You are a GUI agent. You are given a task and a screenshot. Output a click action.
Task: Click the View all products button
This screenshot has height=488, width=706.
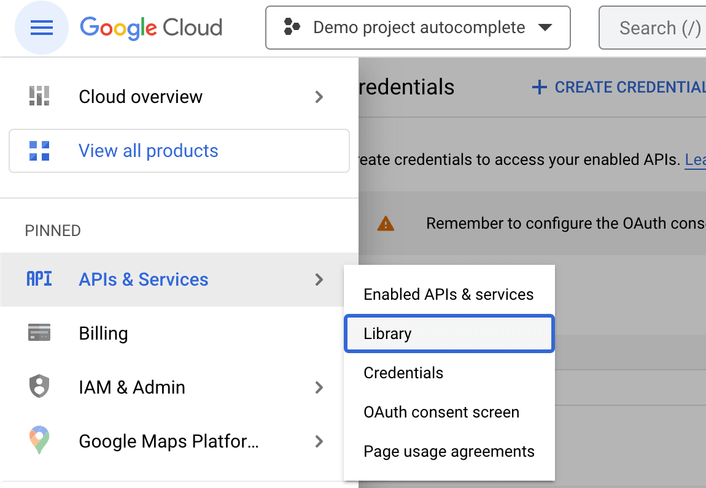179,151
